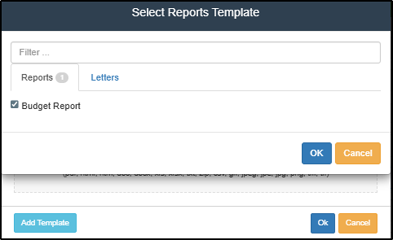Image resolution: width=393 pixels, height=240 pixels.
Task: Click the Add Template button
Action: tap(45, 222)
